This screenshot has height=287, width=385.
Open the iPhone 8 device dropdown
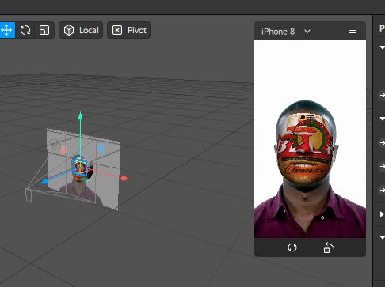(x=286, y=32)
